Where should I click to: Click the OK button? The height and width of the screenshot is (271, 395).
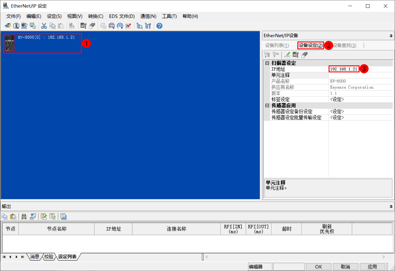click(x=318, y=267)
